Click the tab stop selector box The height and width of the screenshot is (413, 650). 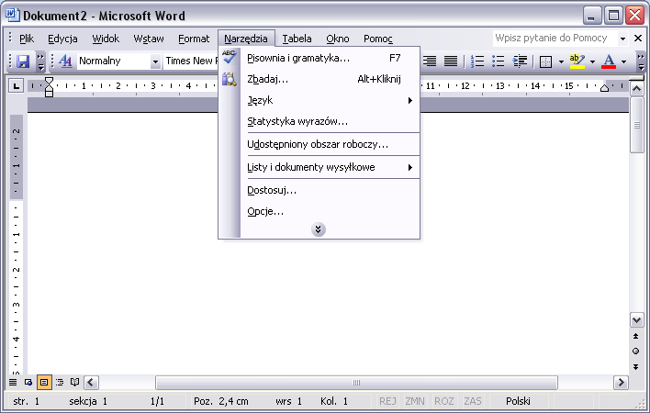tap(16, 86)
